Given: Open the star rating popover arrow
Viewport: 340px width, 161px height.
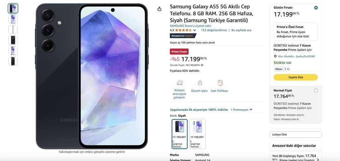Looking at the screenshot, I should coord(195,30).
